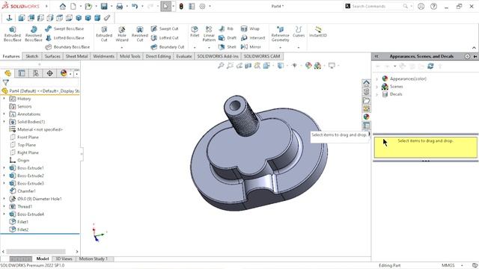Open the FeatureManager Design Tree tab

click(7, 73)
